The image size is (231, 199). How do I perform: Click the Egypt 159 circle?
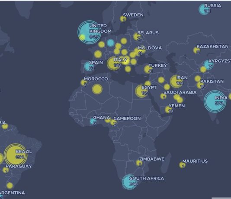click(141, 91)
